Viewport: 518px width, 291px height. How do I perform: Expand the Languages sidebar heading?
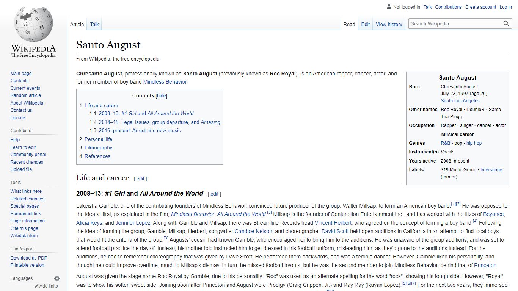click(x=21, y=278)
